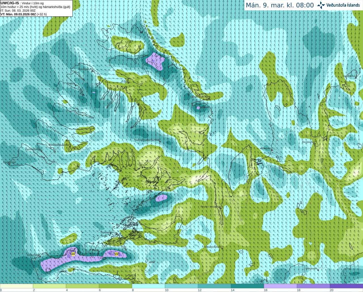The width and height of the screenshot is (363, 292).
Task: Click the Stykkishólmur station label
Action: pyautogui.click(x=108, y=232)
